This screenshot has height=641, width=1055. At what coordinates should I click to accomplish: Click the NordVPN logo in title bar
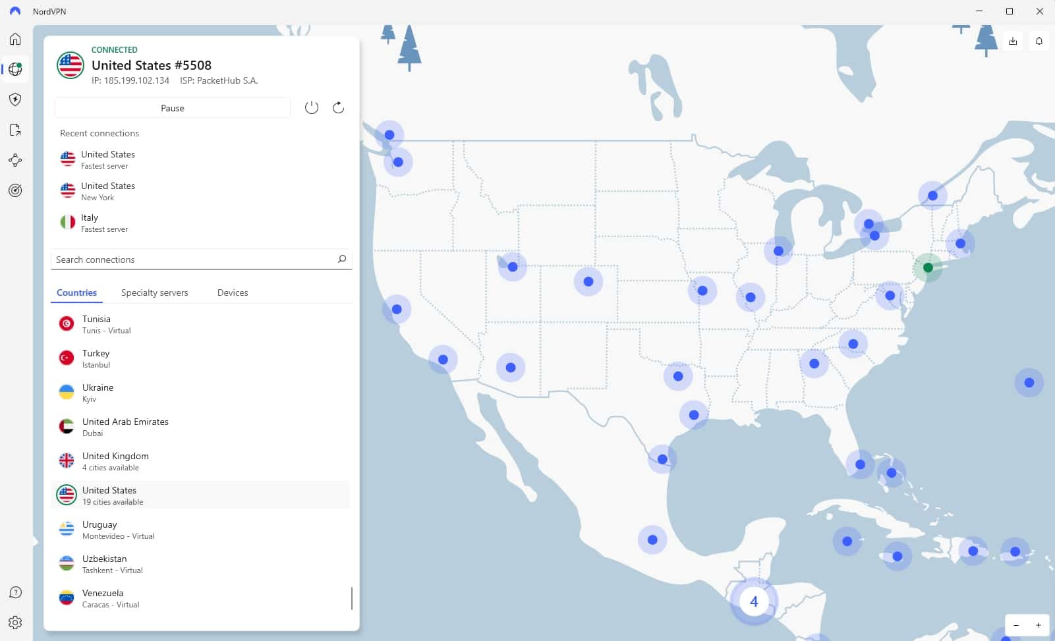pyautogui.click(x=15, y=11)
